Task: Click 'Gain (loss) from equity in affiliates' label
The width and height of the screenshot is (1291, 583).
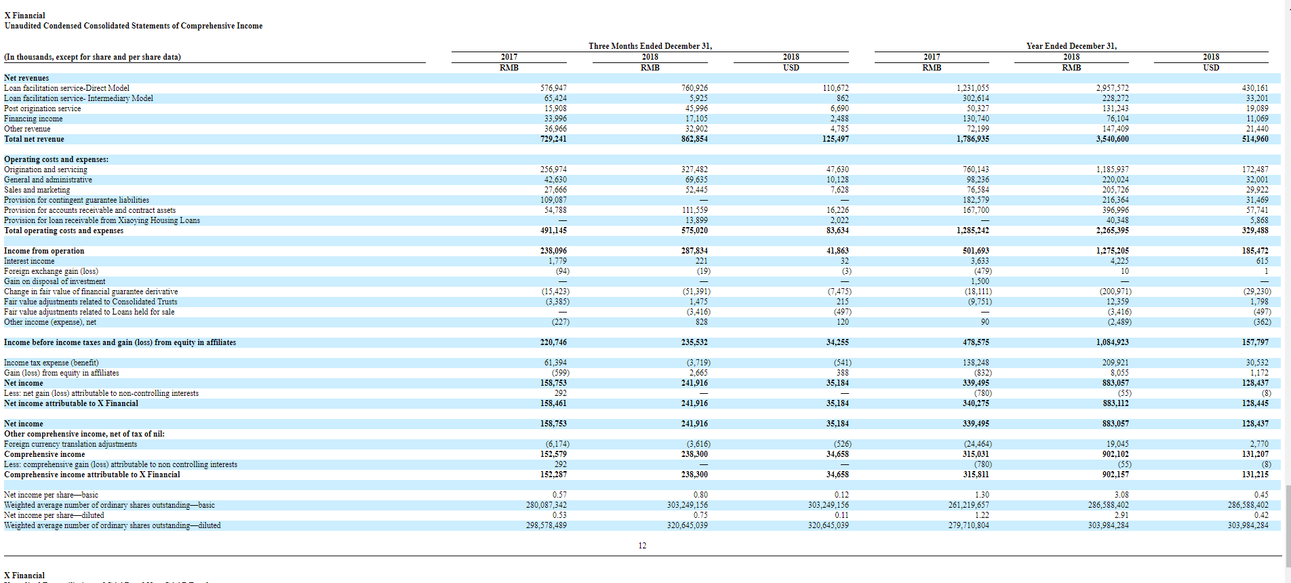Action: (62, 373)
